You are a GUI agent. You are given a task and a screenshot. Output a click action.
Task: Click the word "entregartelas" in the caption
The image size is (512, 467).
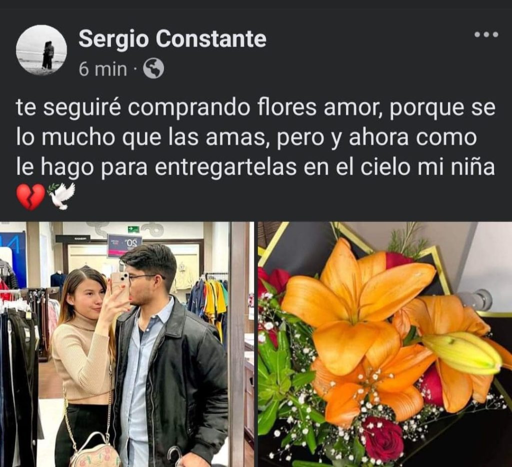click(x=226, y=167)
